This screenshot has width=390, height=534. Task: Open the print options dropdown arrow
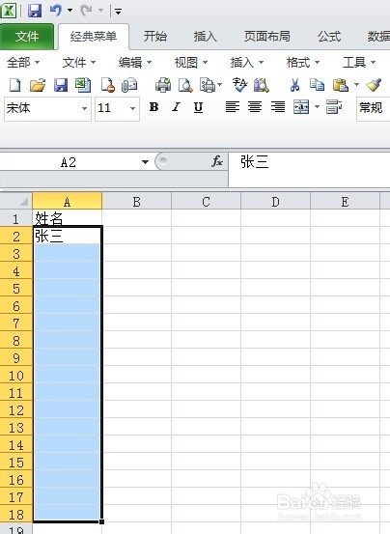pos(220,84)
